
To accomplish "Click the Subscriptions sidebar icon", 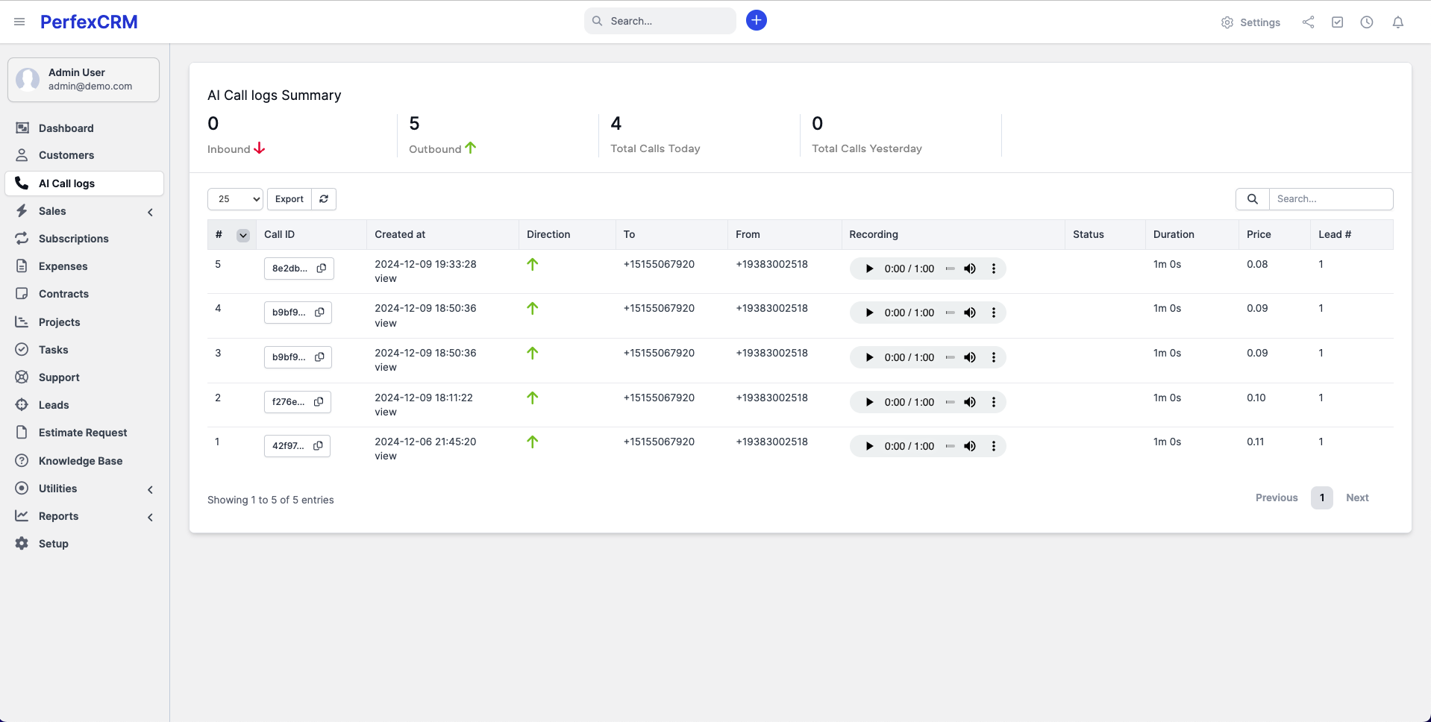I will pyautogui.click(x=22, y=239).
